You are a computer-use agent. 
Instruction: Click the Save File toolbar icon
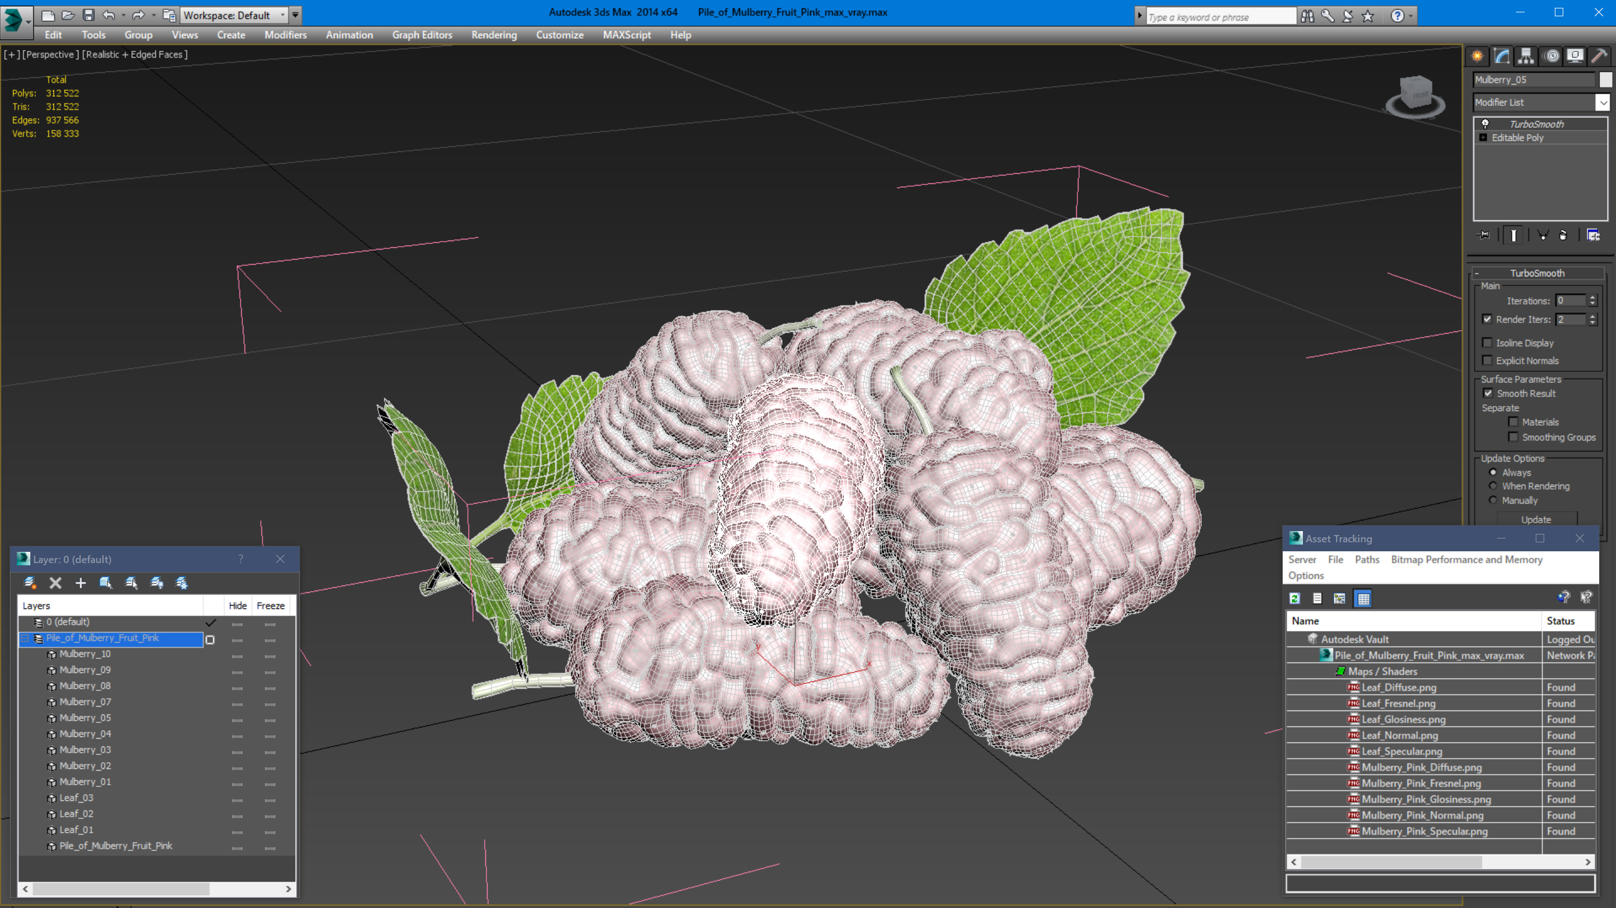[89, 15]
